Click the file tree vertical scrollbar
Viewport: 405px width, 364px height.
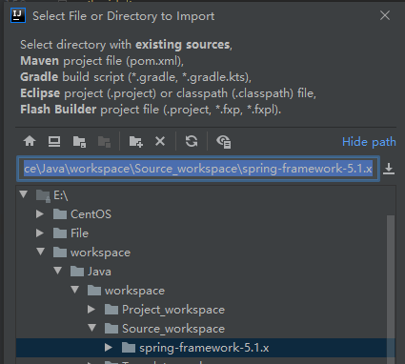391,286
